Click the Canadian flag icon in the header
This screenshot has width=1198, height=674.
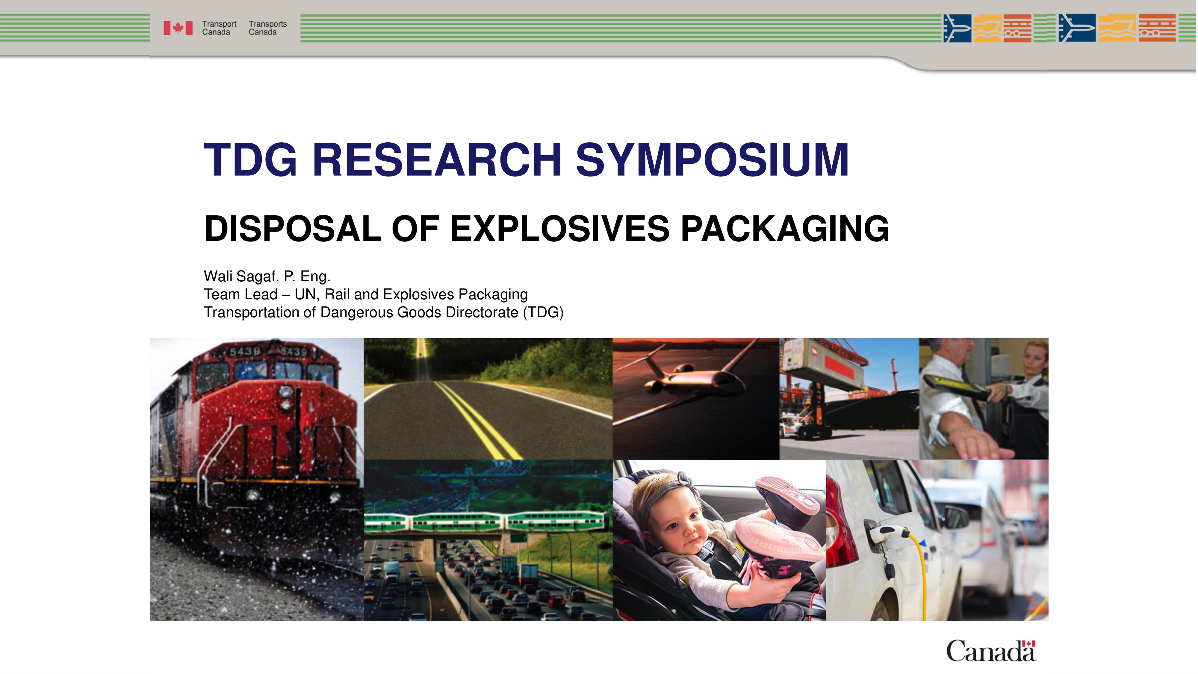178,28
